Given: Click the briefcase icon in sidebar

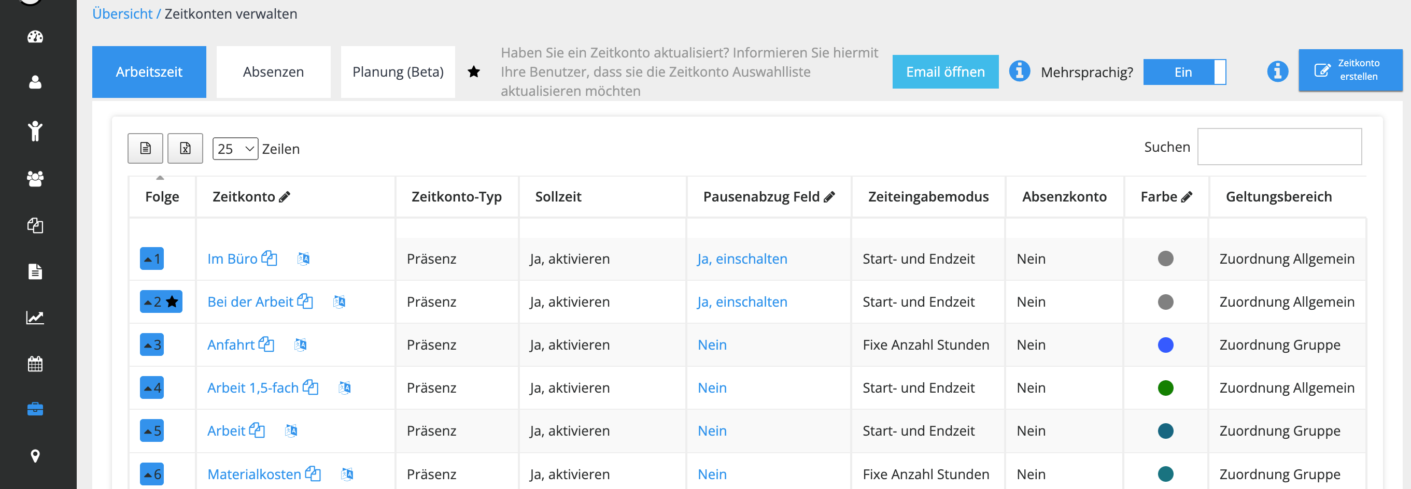Looking at the screenshot, I should coord(35,409).
